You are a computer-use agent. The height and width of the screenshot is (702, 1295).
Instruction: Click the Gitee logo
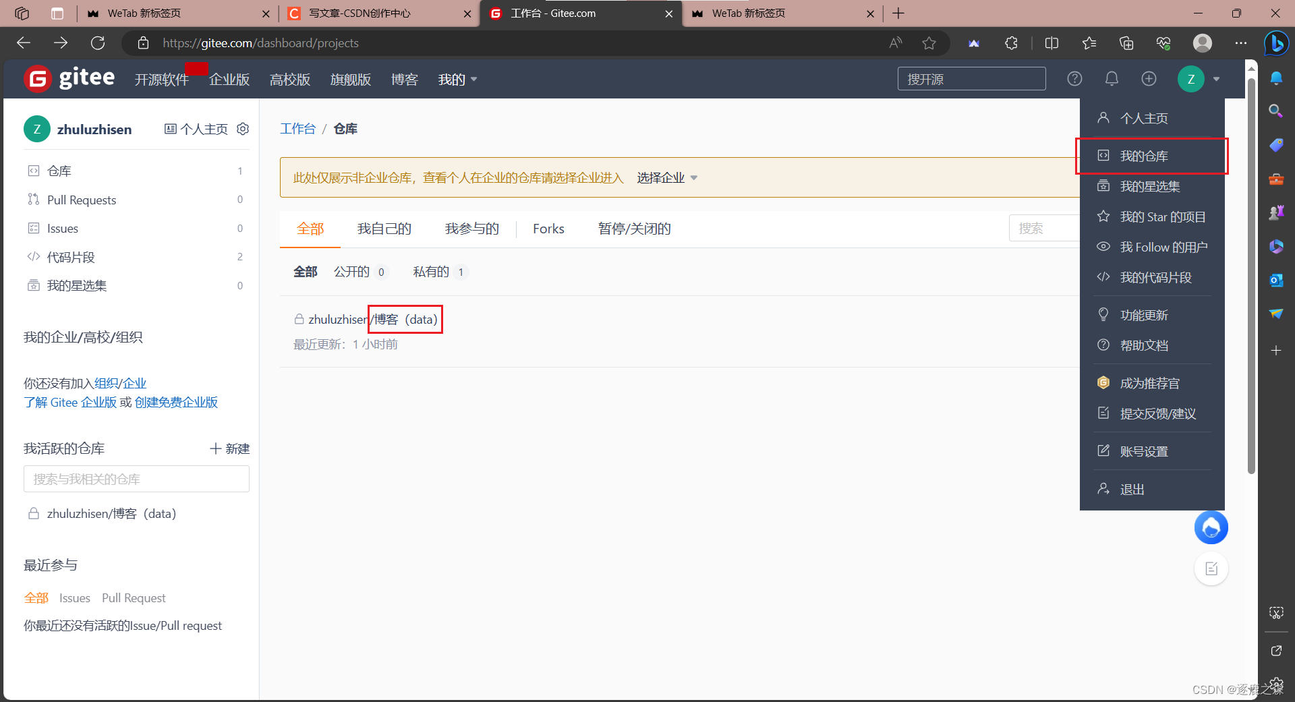68,78
